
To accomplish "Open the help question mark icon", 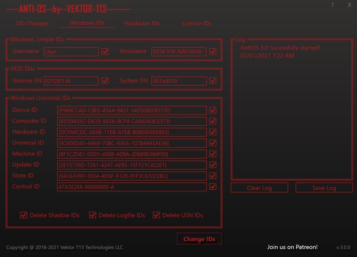I will [332, 5].
